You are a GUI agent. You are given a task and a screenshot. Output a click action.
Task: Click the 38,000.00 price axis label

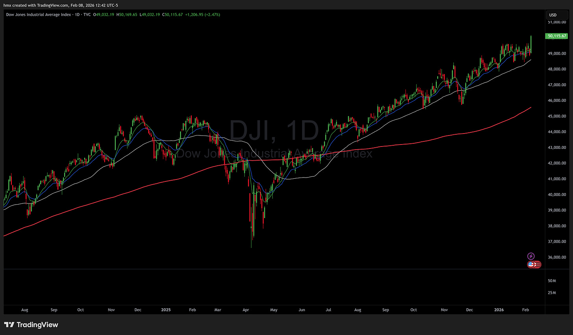tap(557, 226)
